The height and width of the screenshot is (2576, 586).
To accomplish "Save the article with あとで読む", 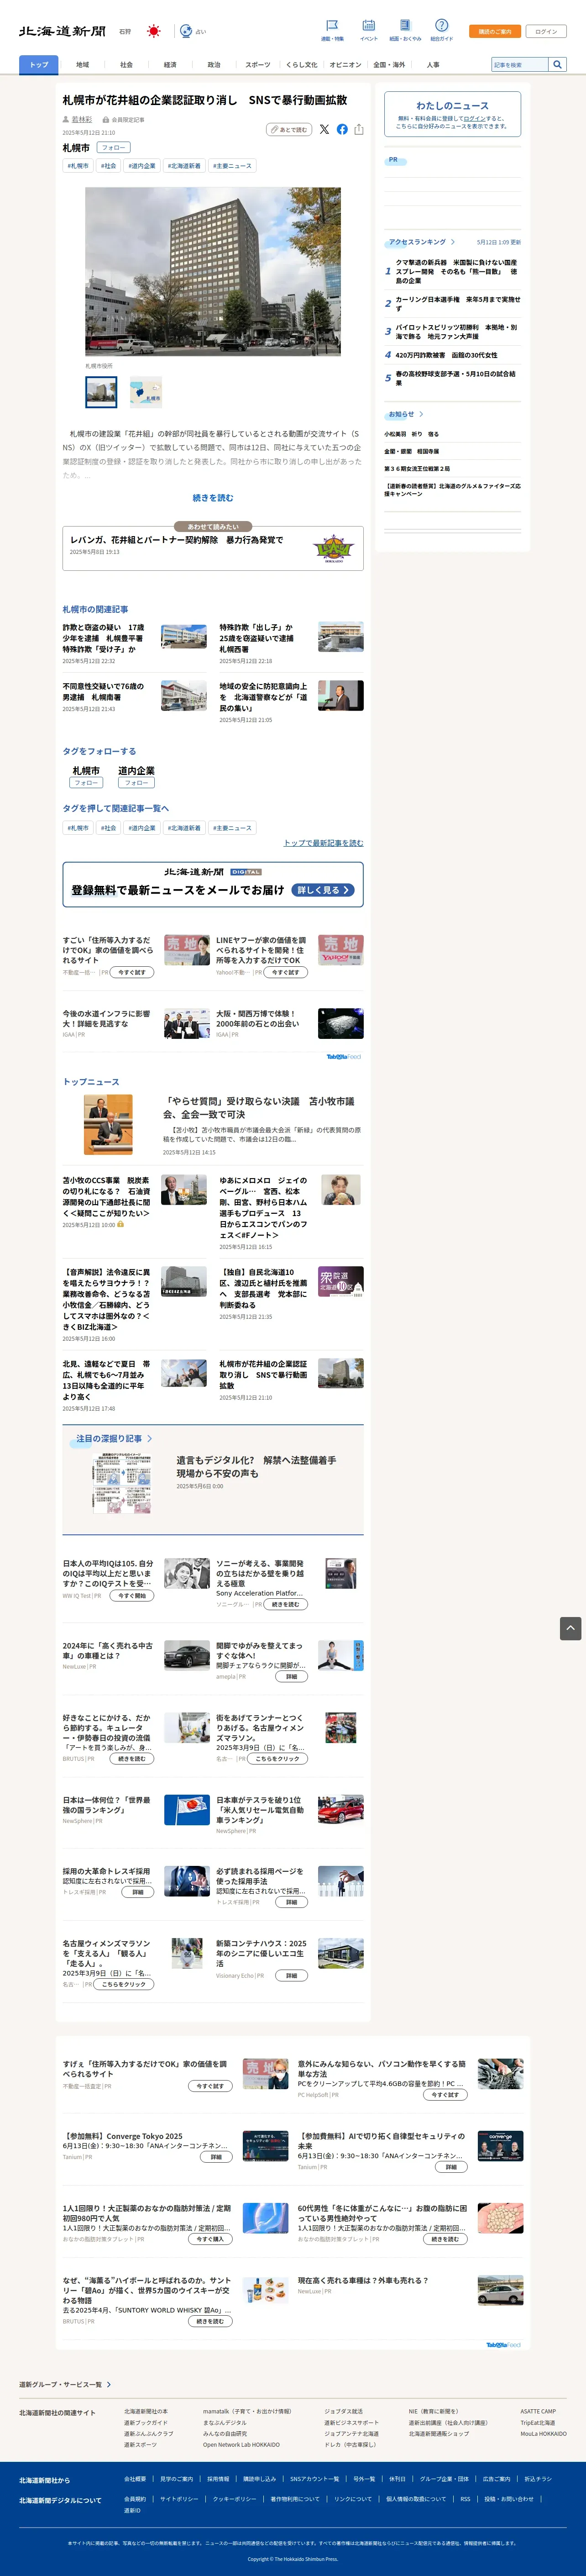I will [289, 129].
